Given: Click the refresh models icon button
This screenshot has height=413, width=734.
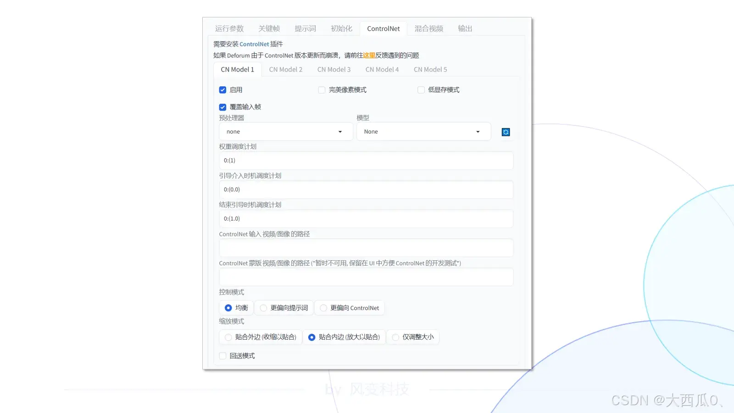Looking at the screenshot, I should pos(506,132).
